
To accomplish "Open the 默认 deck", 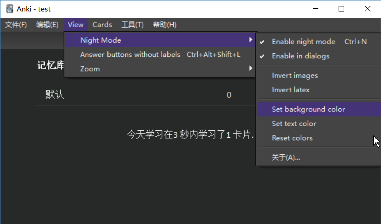I will coord(55,95).
